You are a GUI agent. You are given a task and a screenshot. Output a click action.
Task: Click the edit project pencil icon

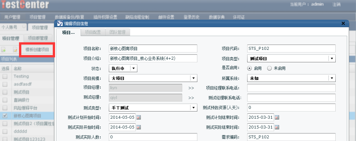pos(15,50)
